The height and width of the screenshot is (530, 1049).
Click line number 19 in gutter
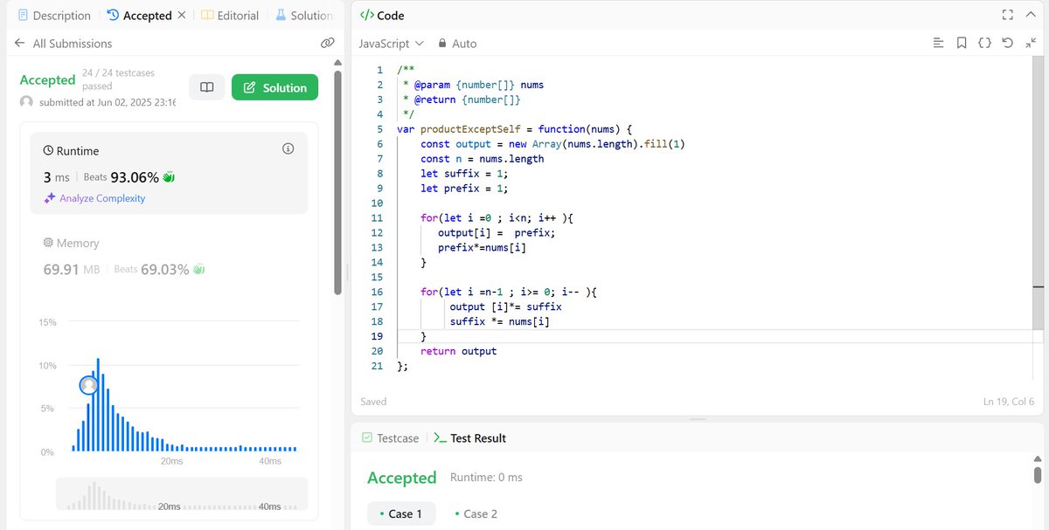click(x=377, y=336)
